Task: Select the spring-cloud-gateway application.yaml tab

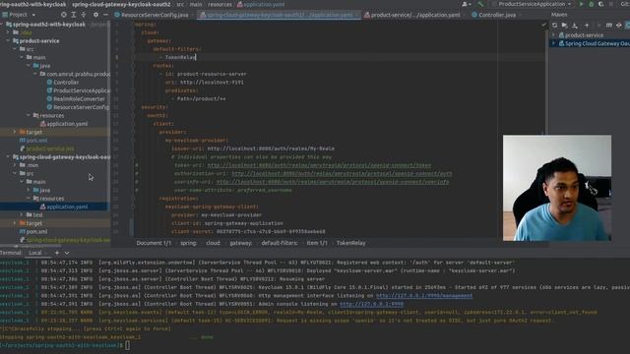Action: (279, 15)
